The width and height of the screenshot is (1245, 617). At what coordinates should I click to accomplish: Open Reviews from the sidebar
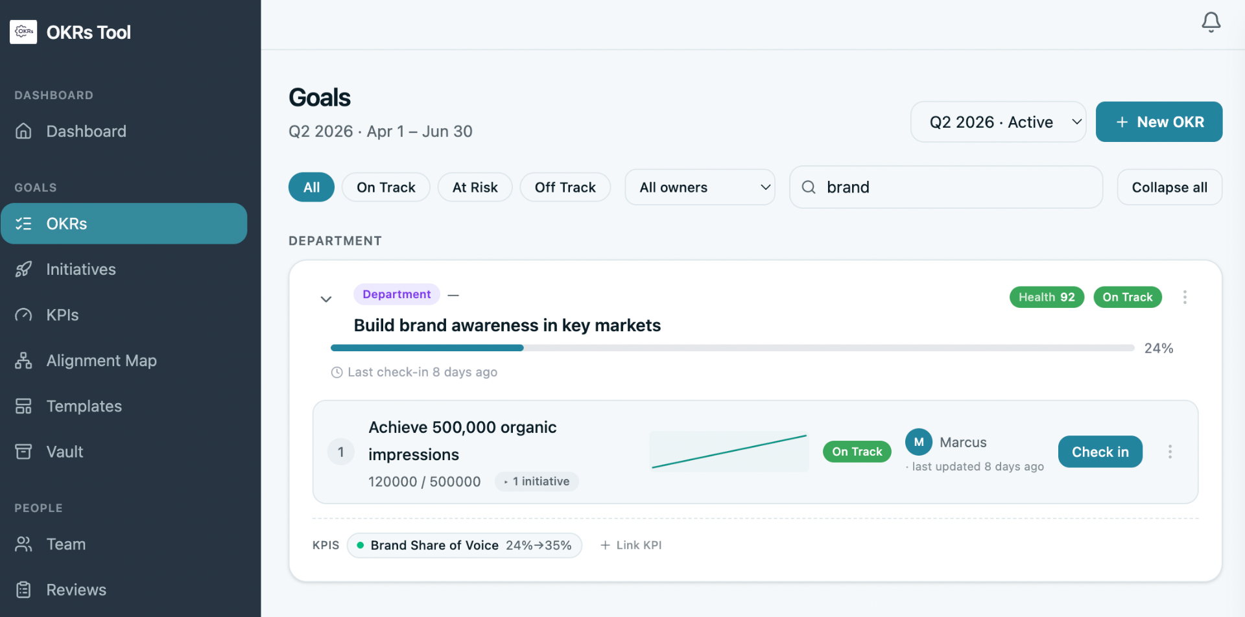(76, 589)
